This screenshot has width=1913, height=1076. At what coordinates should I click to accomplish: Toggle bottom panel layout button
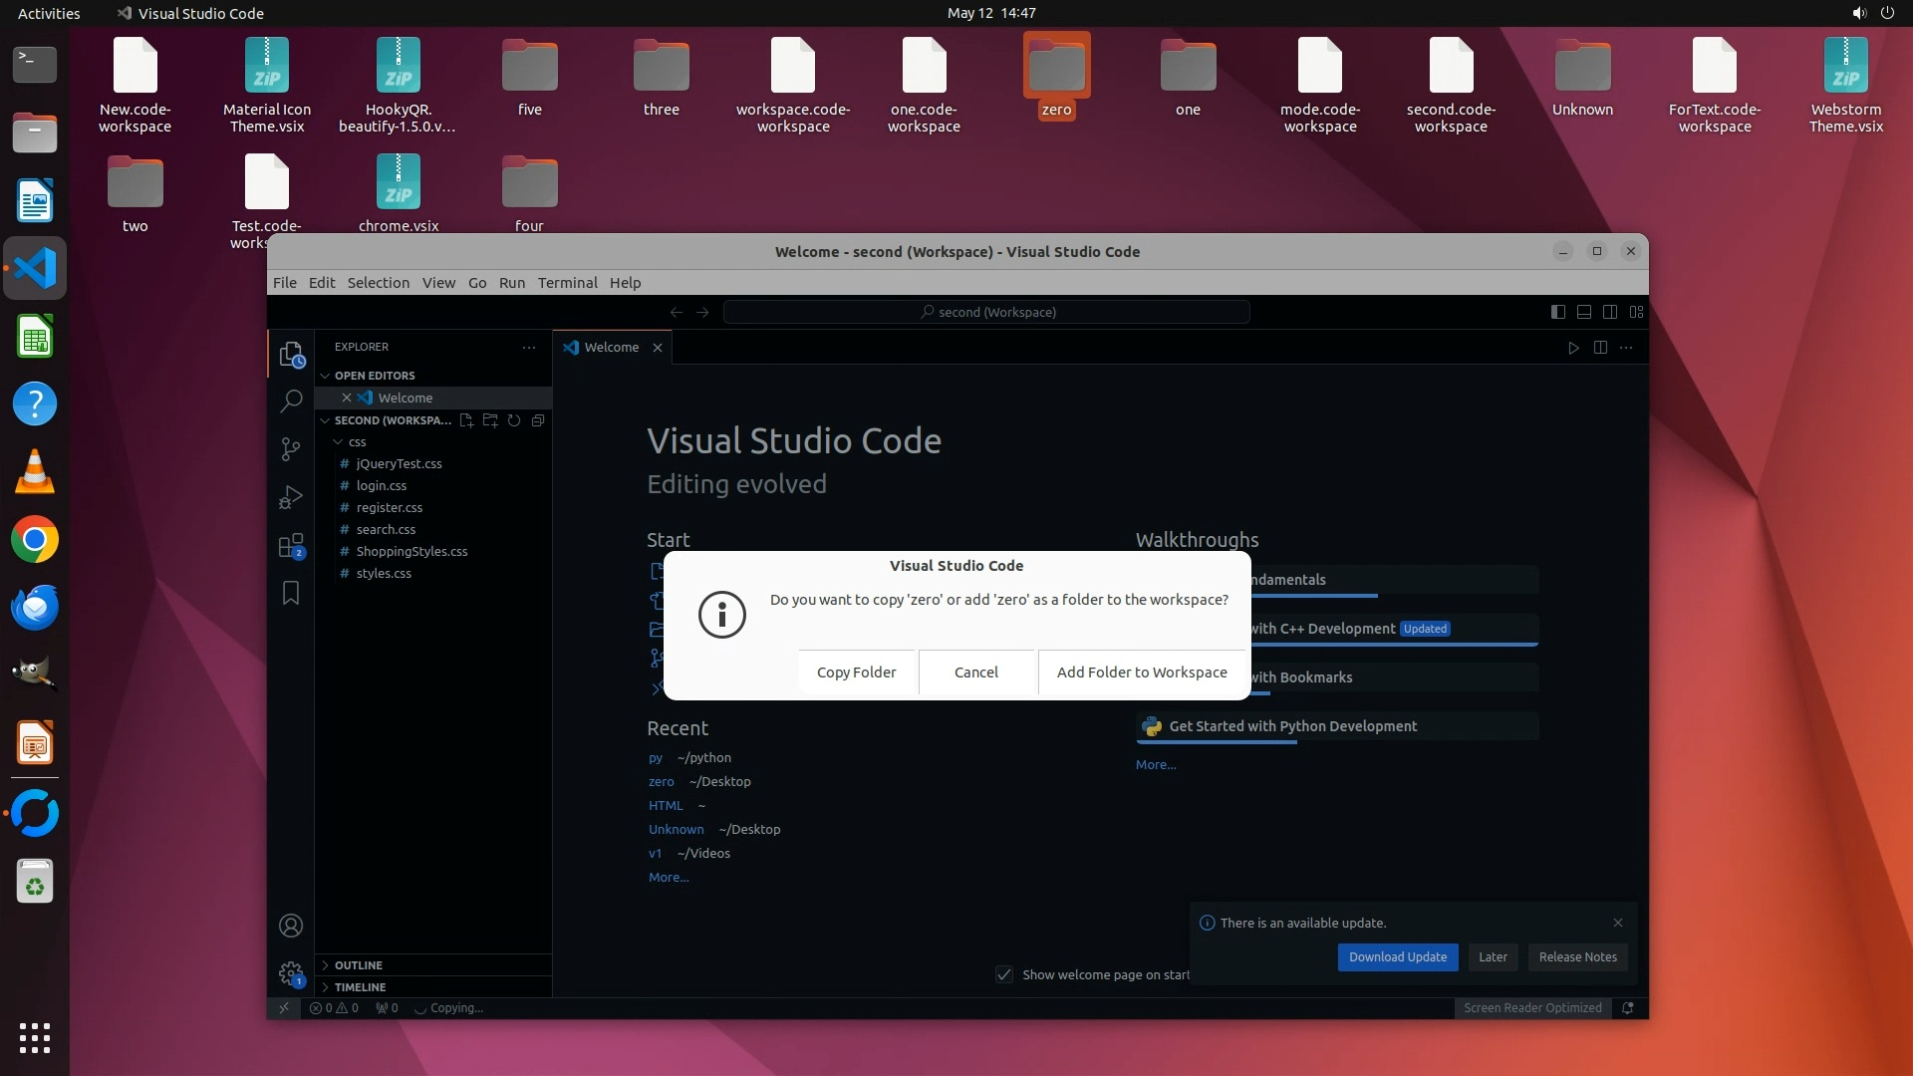1584,312
